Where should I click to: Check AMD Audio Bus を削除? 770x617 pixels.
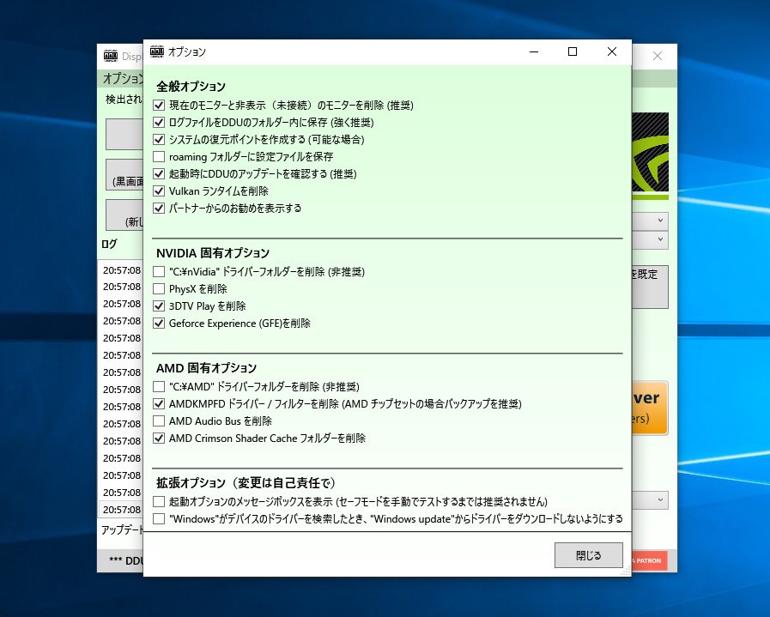coord(159,420)
